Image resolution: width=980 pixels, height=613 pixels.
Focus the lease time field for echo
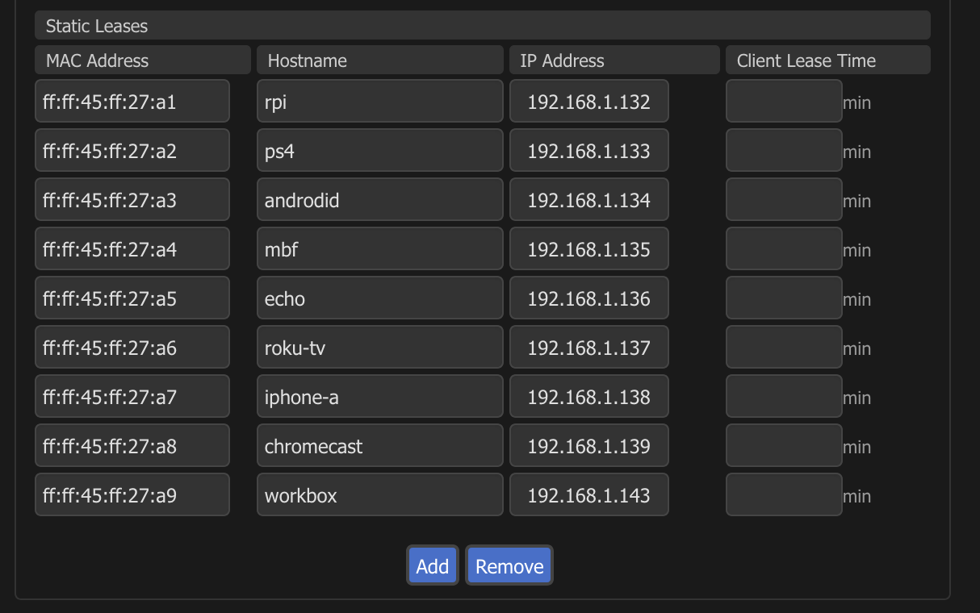[x=783, y=298]
